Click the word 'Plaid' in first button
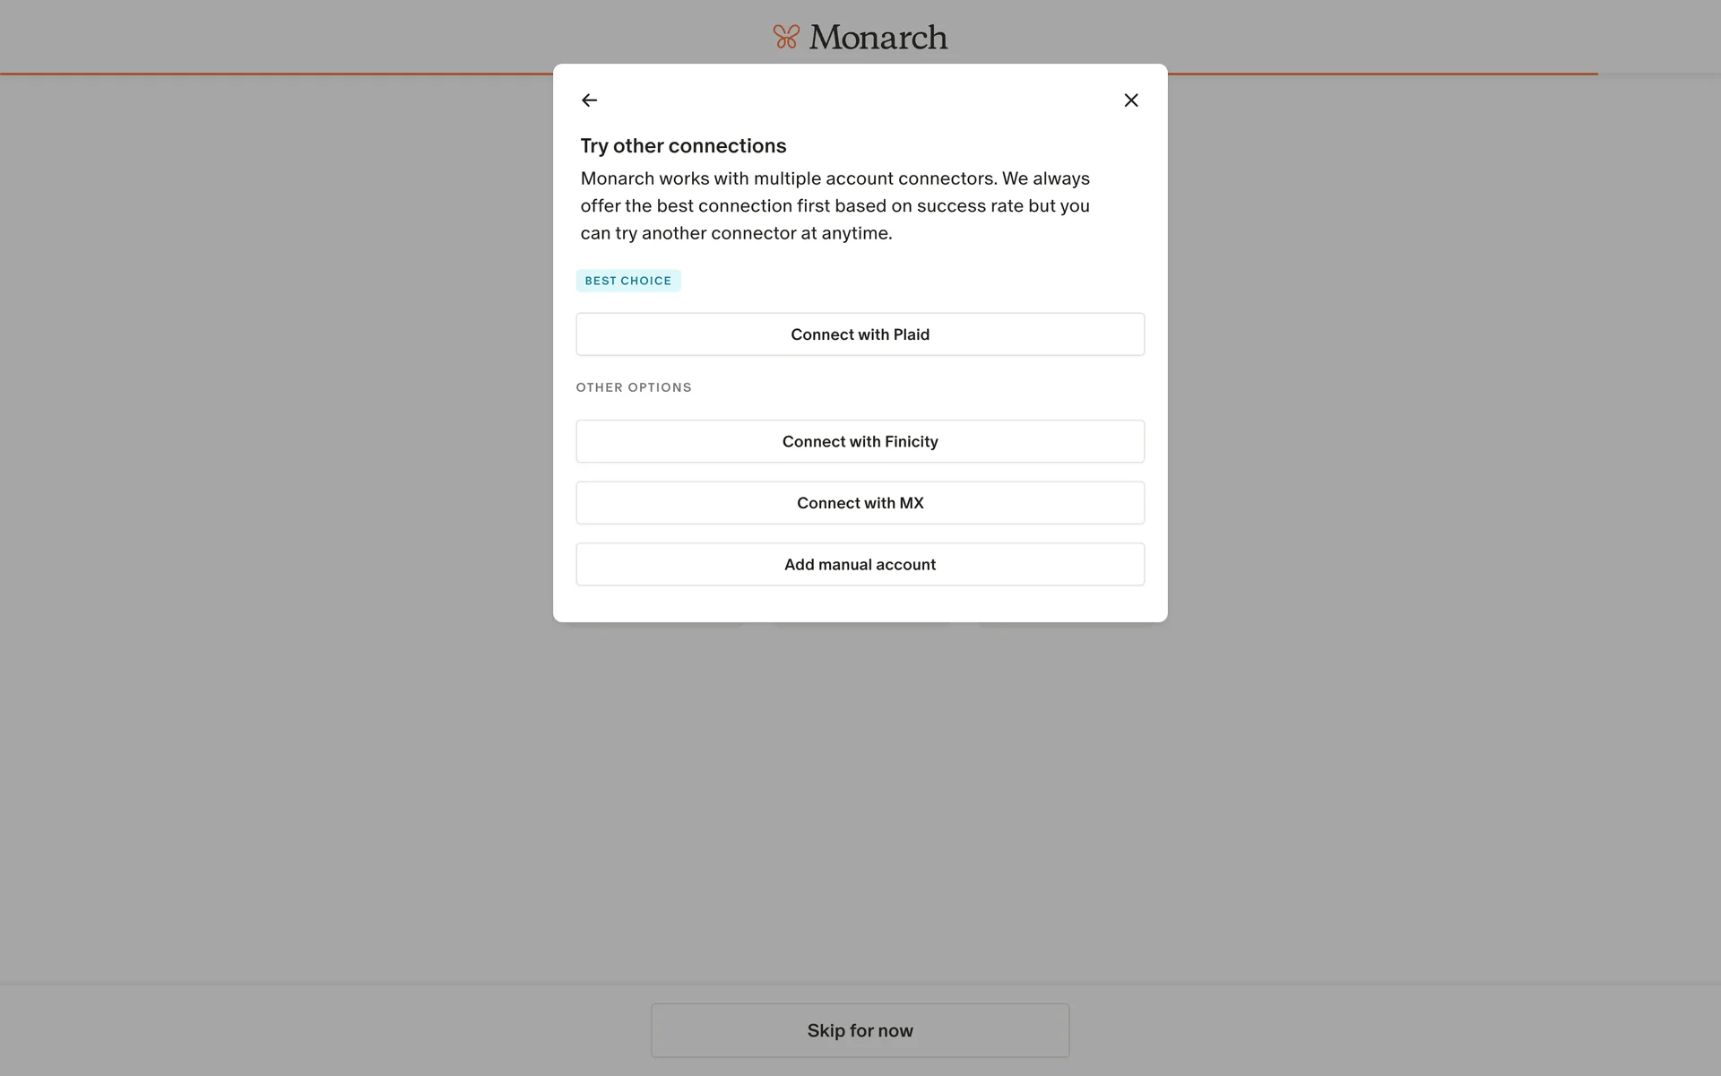The height and width of the screenshot is (1076, 1721). (912, 334)
